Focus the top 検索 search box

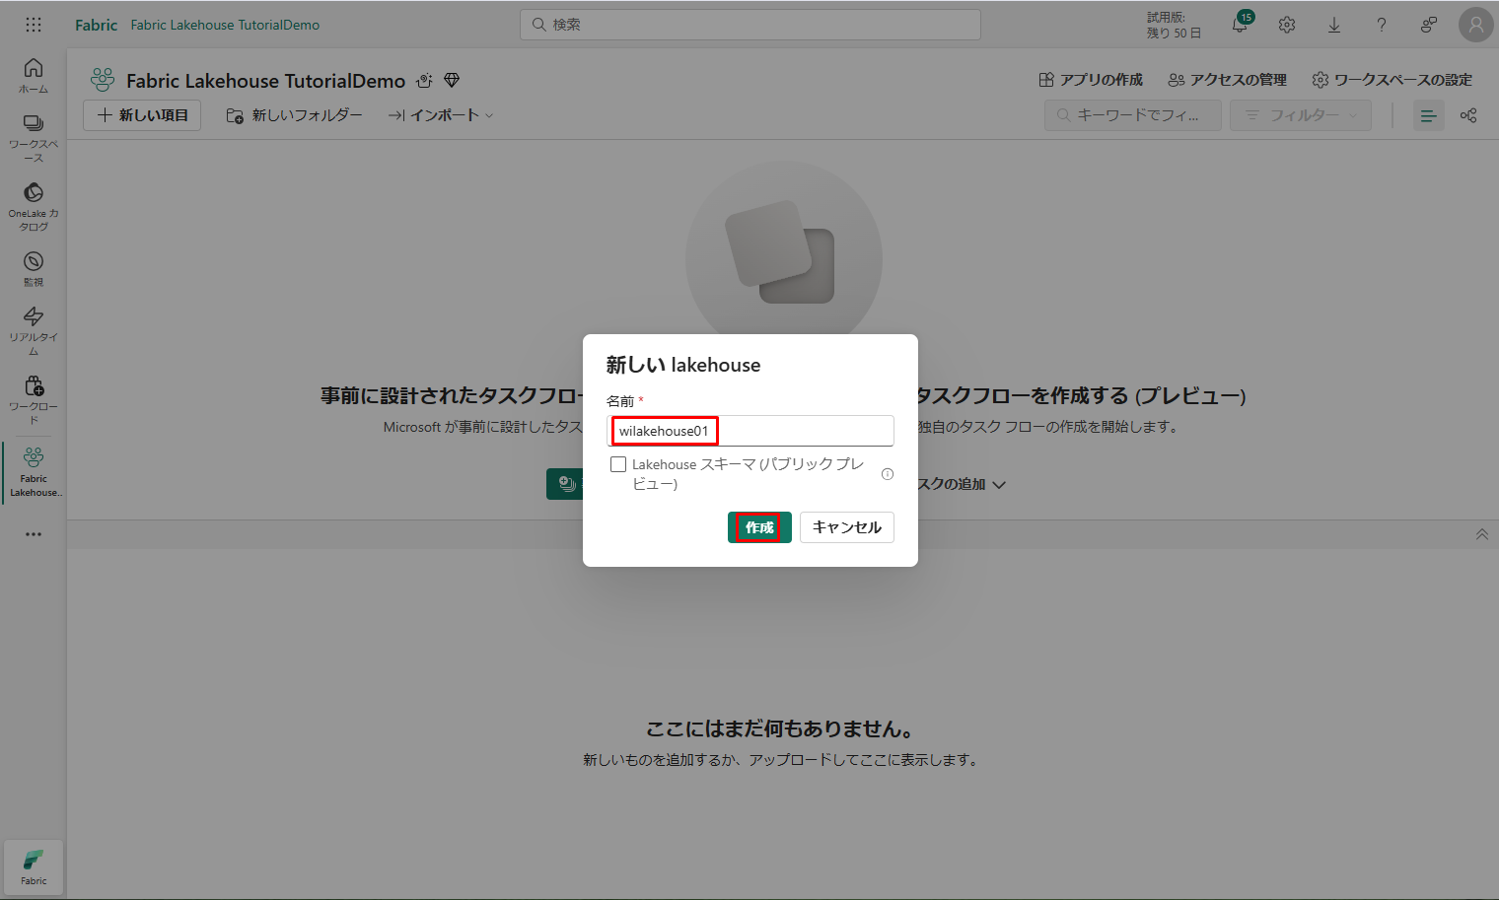pyautogui.click(x=750, y=25)
